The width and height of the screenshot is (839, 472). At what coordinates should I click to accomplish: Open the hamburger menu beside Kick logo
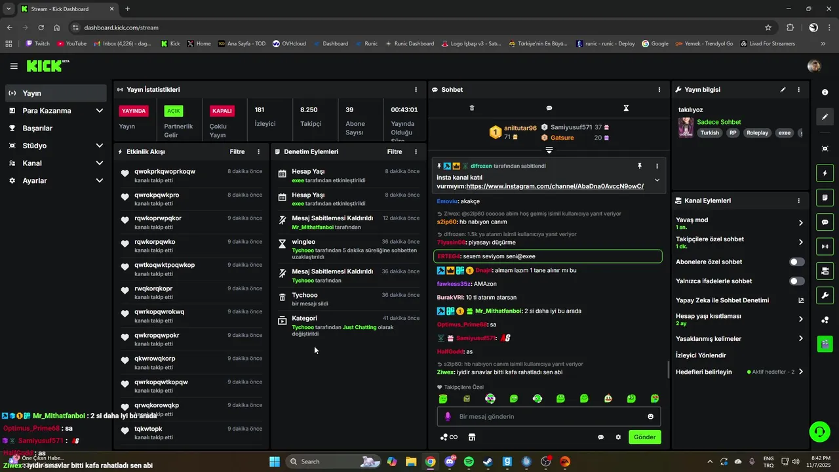pyautogui.click(x=14, y=66)
